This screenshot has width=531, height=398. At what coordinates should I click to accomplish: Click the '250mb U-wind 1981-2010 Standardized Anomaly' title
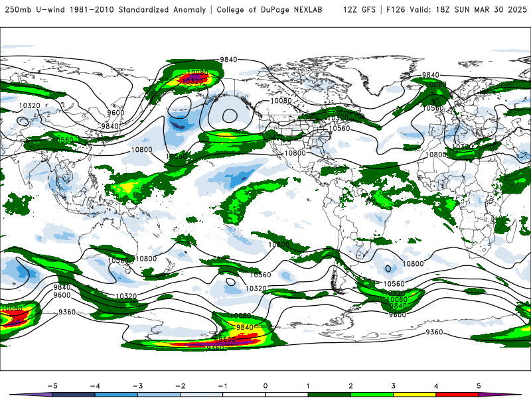click(106, 10)
